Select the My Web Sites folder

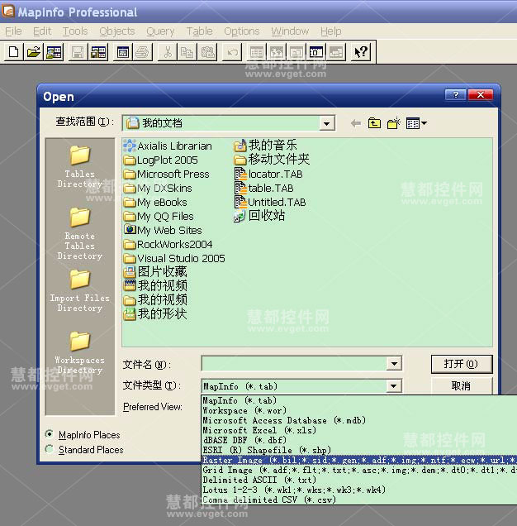pyautogui.click(x=163, y=230)
